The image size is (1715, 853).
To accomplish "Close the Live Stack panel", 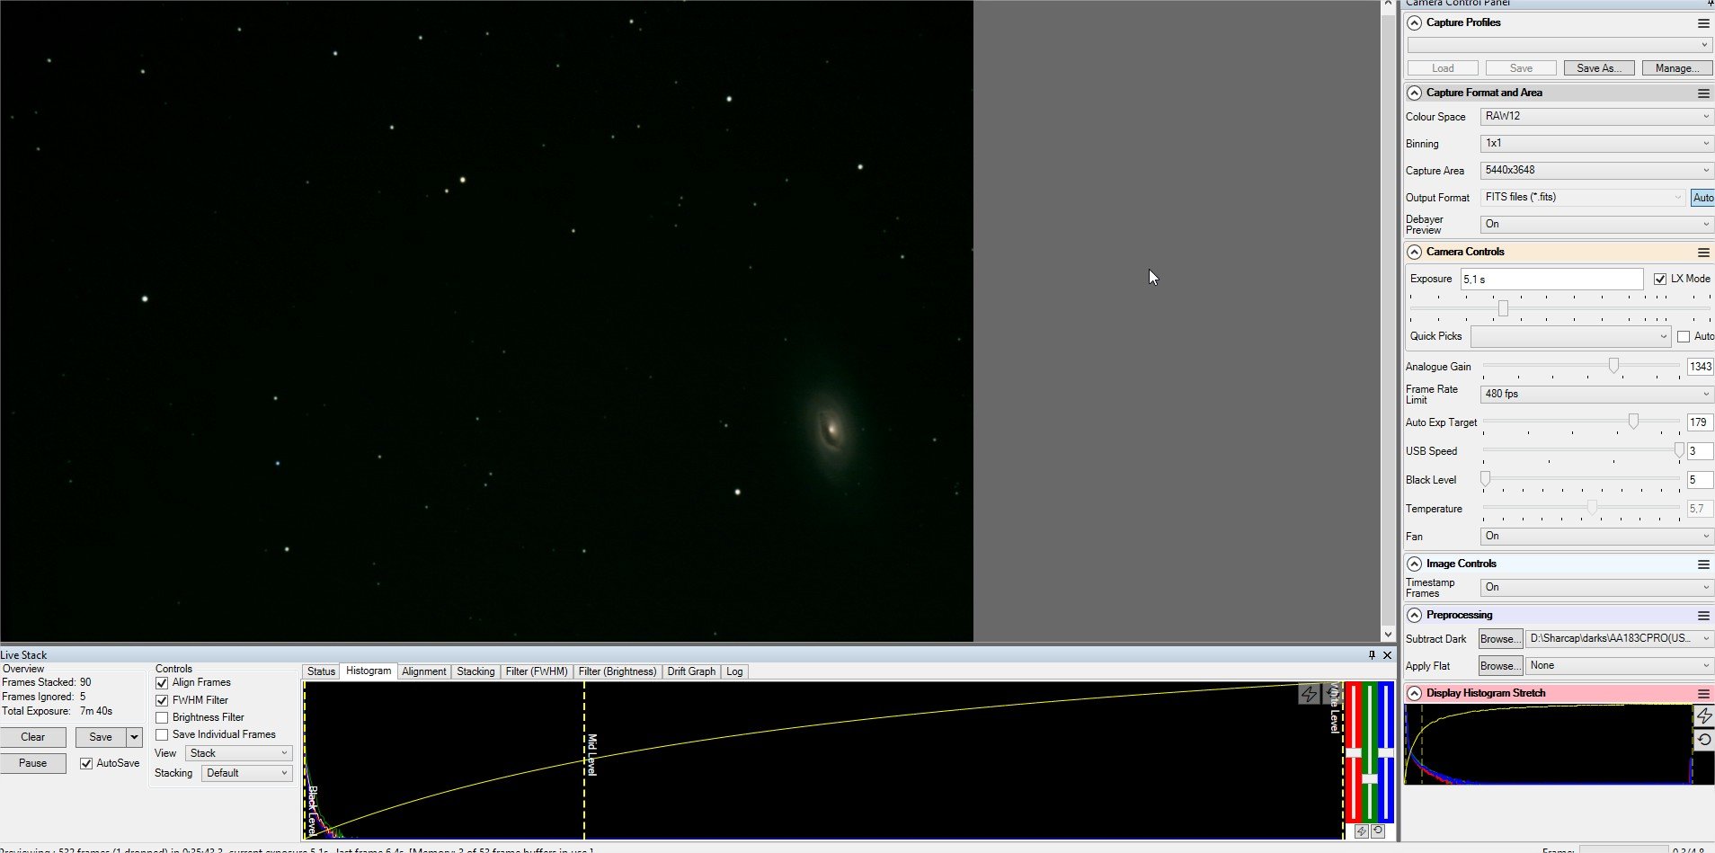I will (1387, 655).
